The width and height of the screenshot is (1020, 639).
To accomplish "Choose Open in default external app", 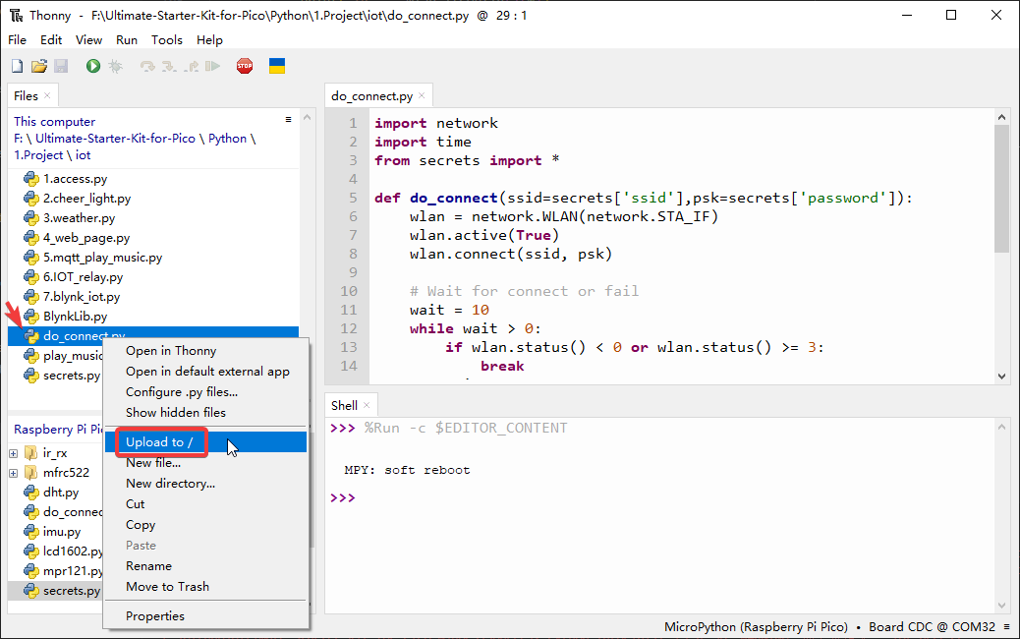I will [x=205, y=372].
